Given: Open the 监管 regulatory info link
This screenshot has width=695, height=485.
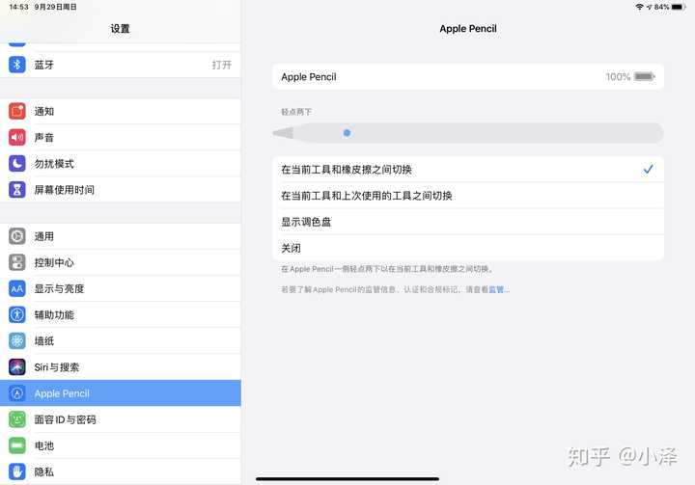Looking at the screenshot, I should click(499, 289).
